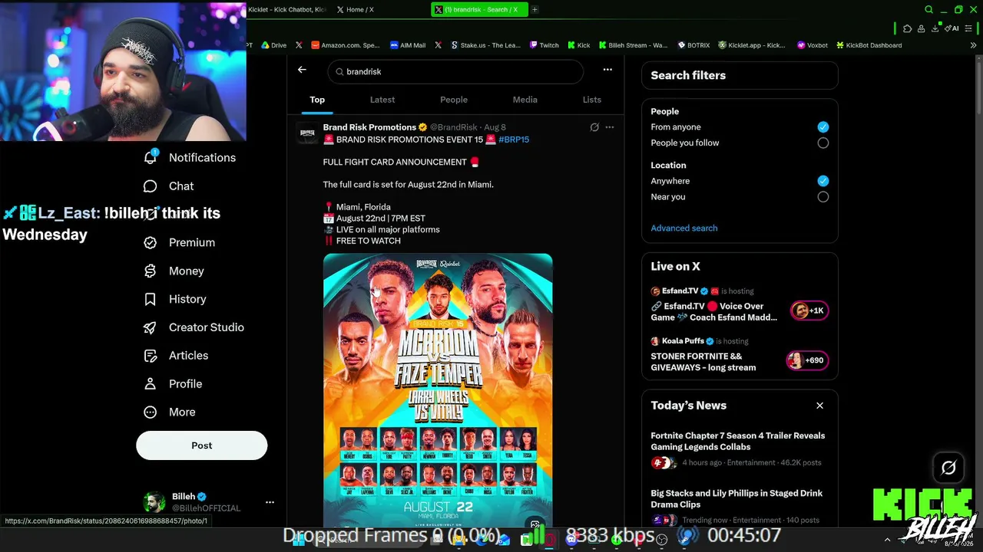Switch to the Media search tab
Screen dimensions: 983x552
525,100
